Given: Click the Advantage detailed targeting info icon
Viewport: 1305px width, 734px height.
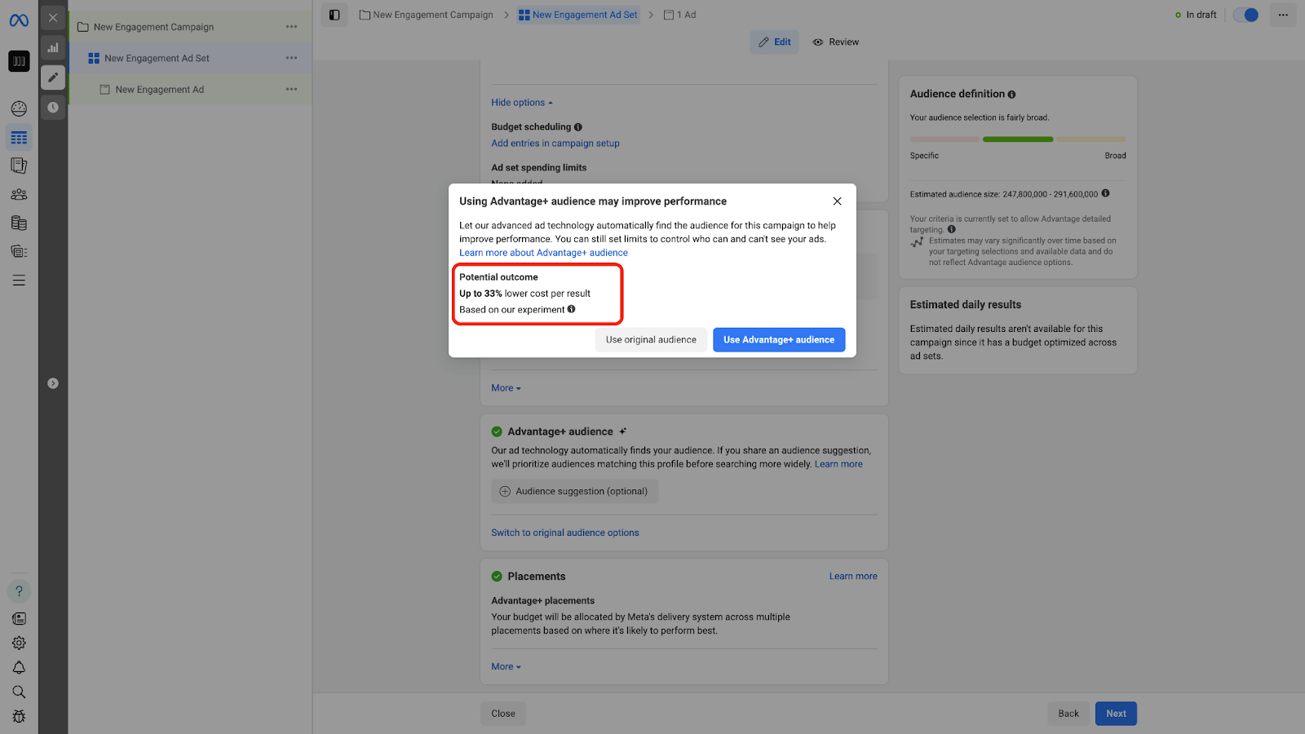Looking at the screenshot, I should 951,229.
